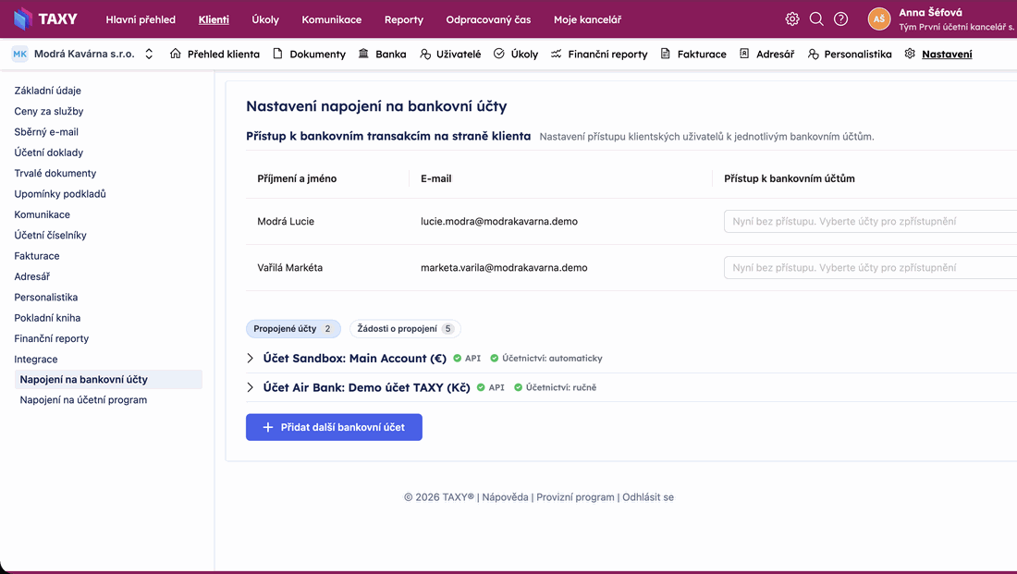
Task: Click green API status icon for Air Bank account
Action: pos(481,387)
